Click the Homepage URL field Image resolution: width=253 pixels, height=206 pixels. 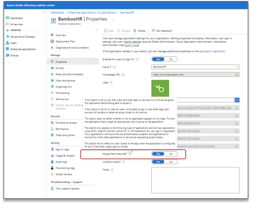pos(195,75)
